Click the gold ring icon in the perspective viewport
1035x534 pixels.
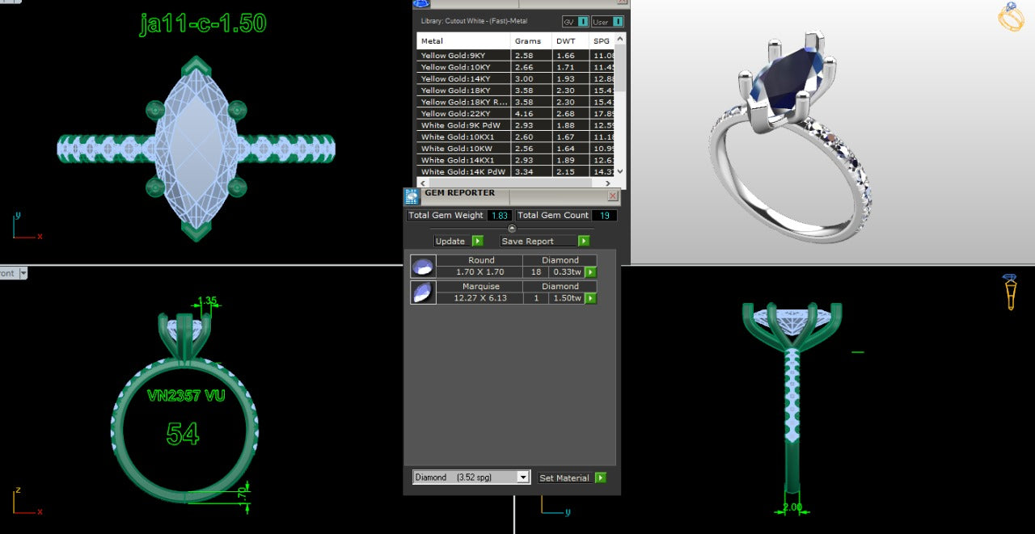coord(1011,17)
